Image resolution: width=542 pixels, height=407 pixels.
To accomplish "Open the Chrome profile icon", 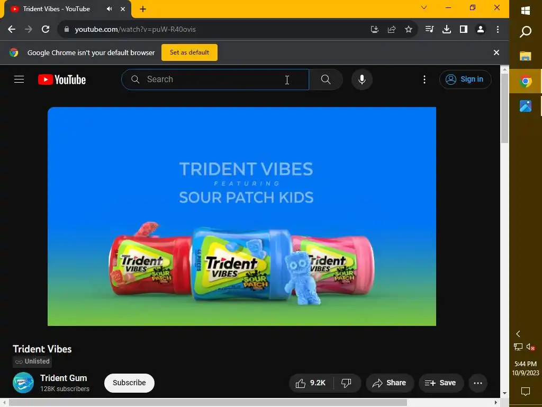I will click(x=481, y=30).
